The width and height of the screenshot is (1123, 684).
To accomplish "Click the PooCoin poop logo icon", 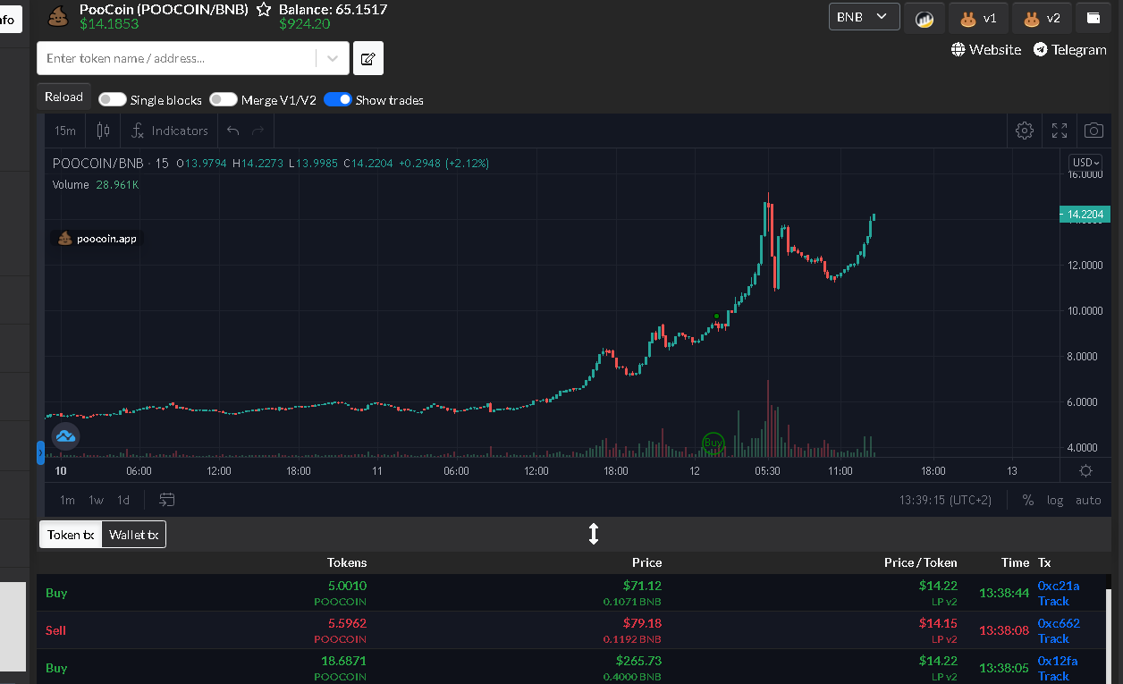I will tap(58, 16).
